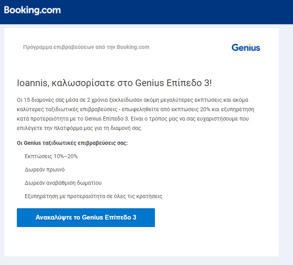Select the Εξυπηρέτηση με προτεραιότητα list item

[93, 196]
